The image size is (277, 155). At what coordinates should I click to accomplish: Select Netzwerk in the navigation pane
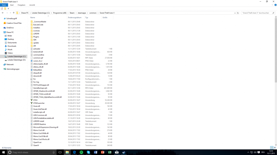[10, 64]
